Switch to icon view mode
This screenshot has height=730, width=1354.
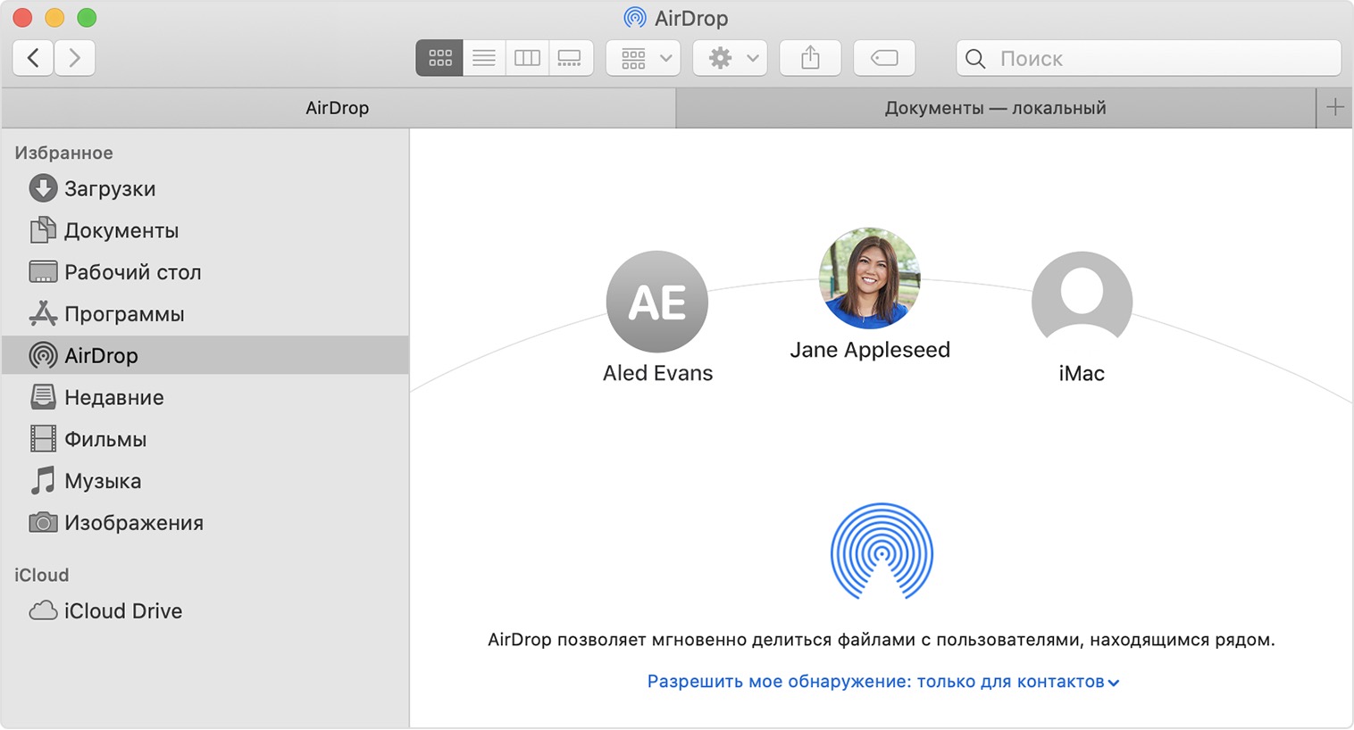click(x=439, y=58)
